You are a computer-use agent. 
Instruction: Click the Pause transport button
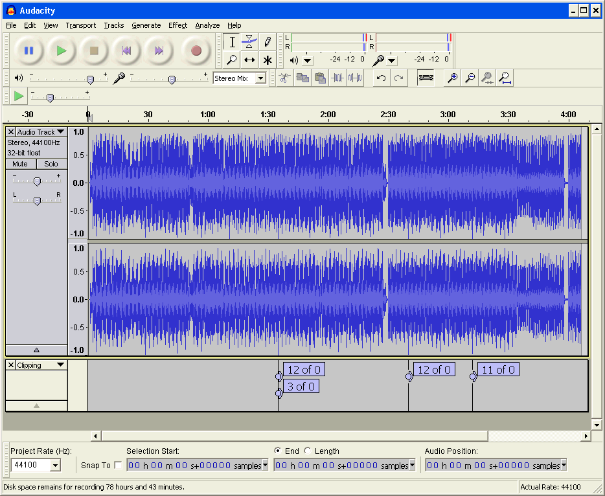point(29,51)
